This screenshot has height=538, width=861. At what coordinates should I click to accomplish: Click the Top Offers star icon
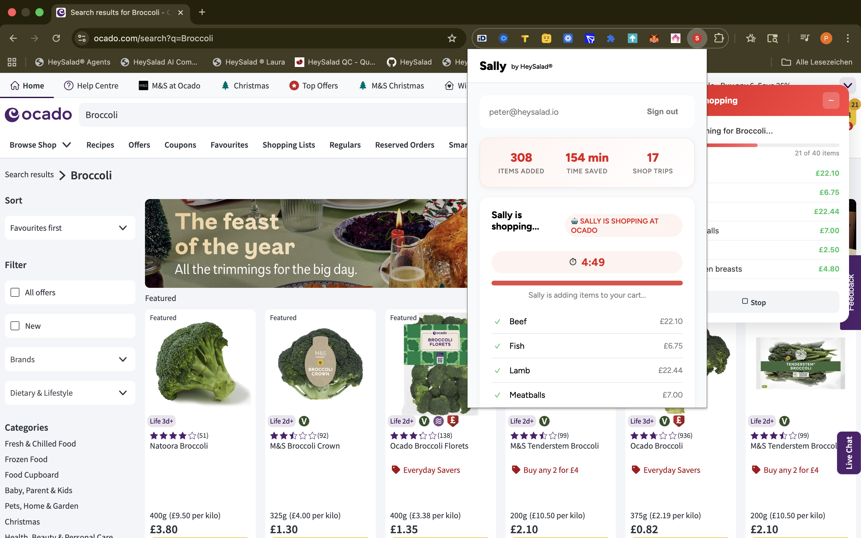[x=294, y=85]
